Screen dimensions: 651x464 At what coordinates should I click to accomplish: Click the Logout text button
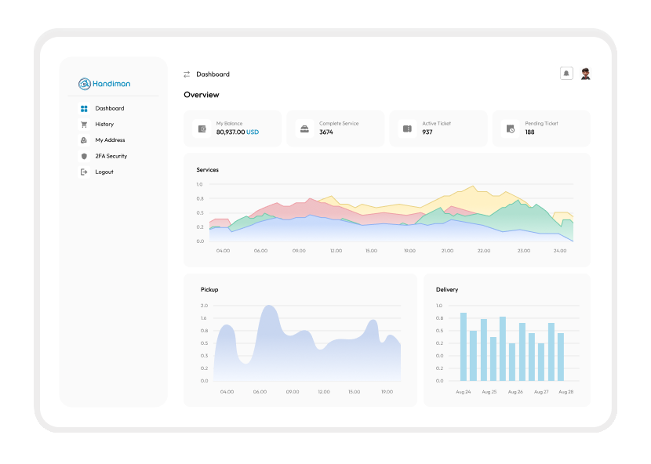104,172
